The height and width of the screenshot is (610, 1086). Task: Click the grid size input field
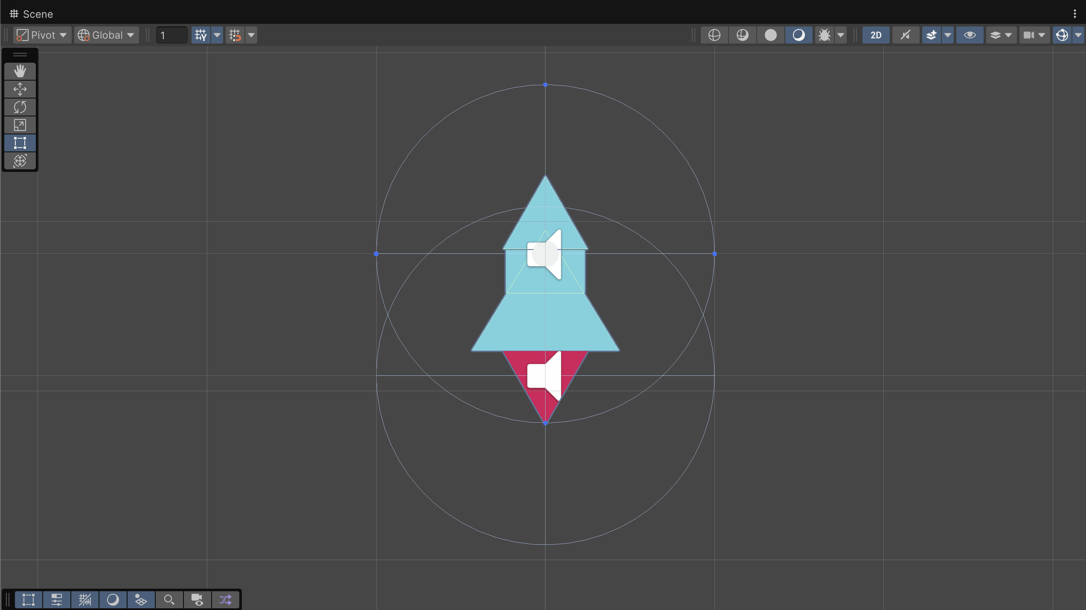pyautogui.click(x=171, y=35)
